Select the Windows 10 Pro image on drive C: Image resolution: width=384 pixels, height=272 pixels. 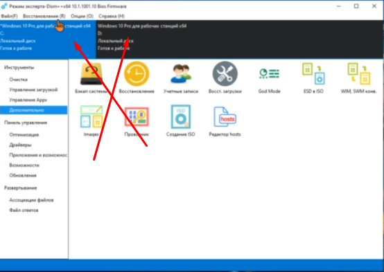coord(48,39)
